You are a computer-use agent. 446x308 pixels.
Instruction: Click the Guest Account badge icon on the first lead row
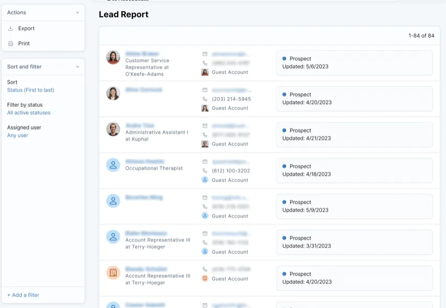click(205, 72)
